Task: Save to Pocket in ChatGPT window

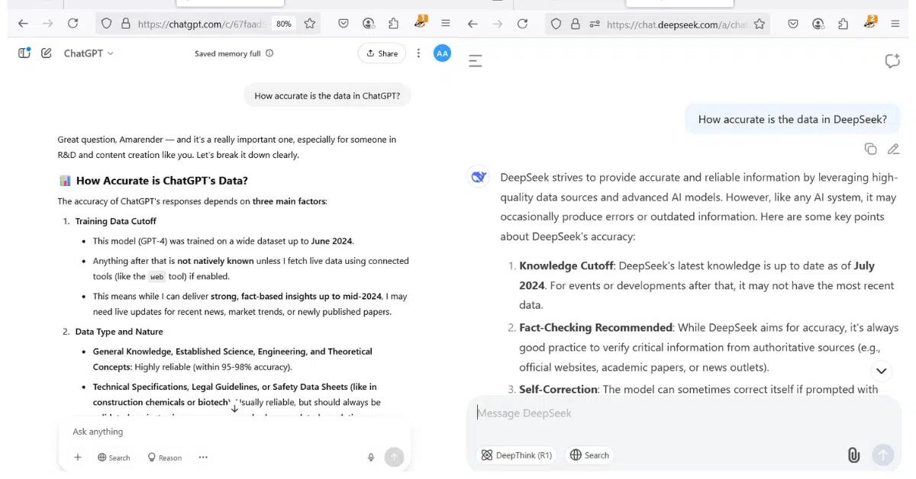Action: click(343, 24)
